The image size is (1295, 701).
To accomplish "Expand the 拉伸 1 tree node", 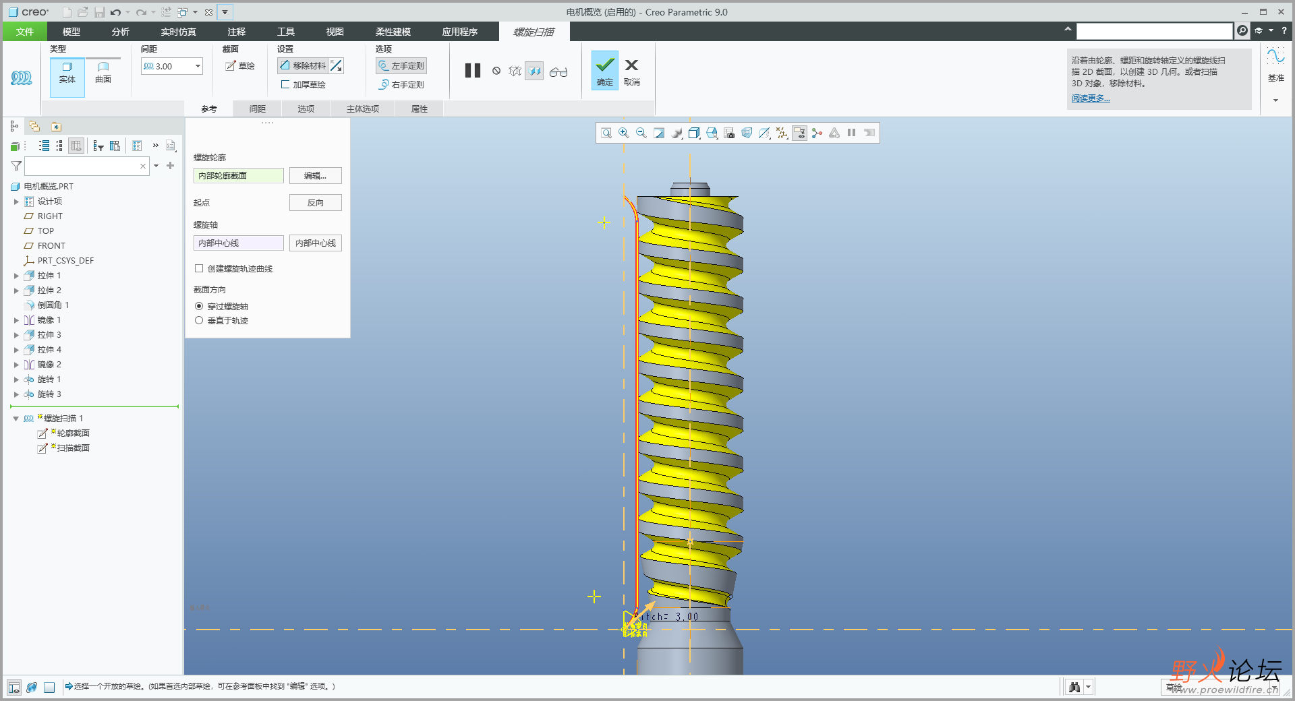I will [16, 276].
